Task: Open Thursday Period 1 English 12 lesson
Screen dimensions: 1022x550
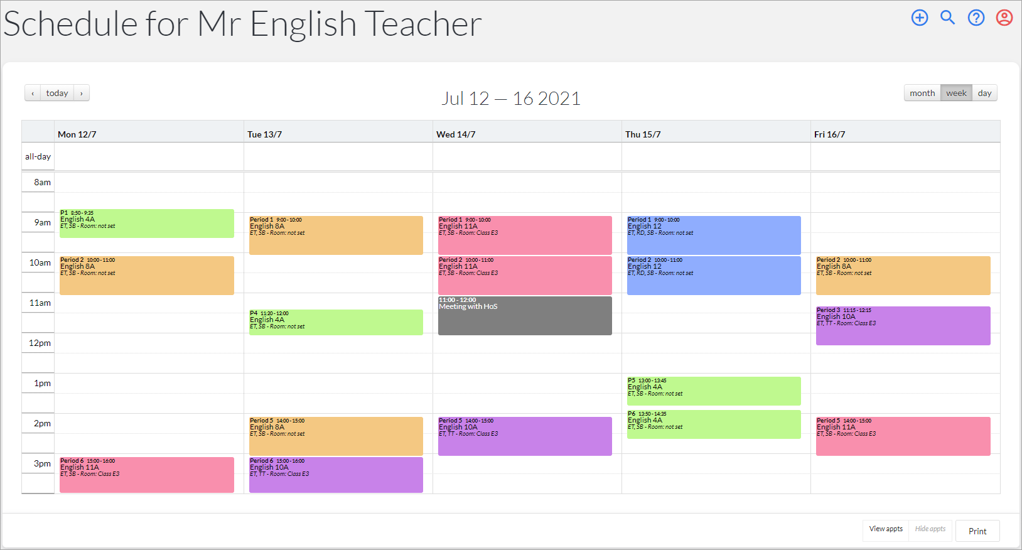Action: point(714,235)
